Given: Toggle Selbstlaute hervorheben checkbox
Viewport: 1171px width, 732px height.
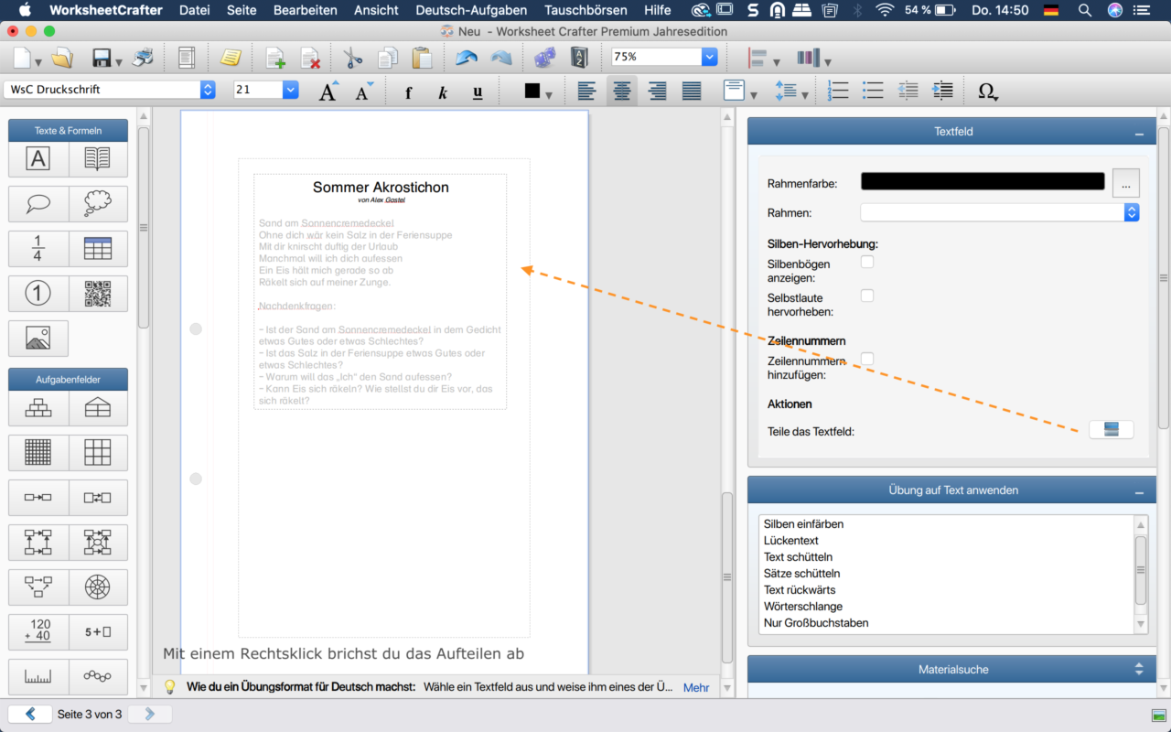Looking at the screenshot, I should tap(867, 296).
